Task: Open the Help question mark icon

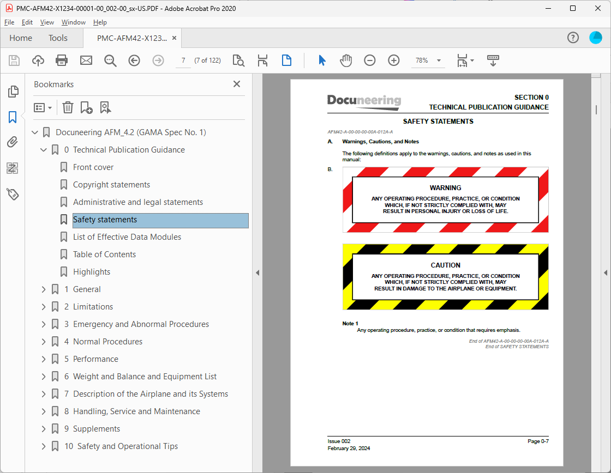Action: [573, 38]
